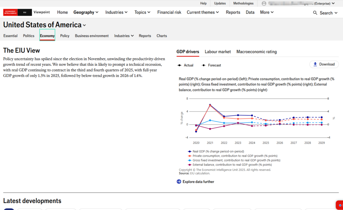This screenshot has height=210, width=343.
Task: Switch to the Labour market tab
Action: (218, 52)
